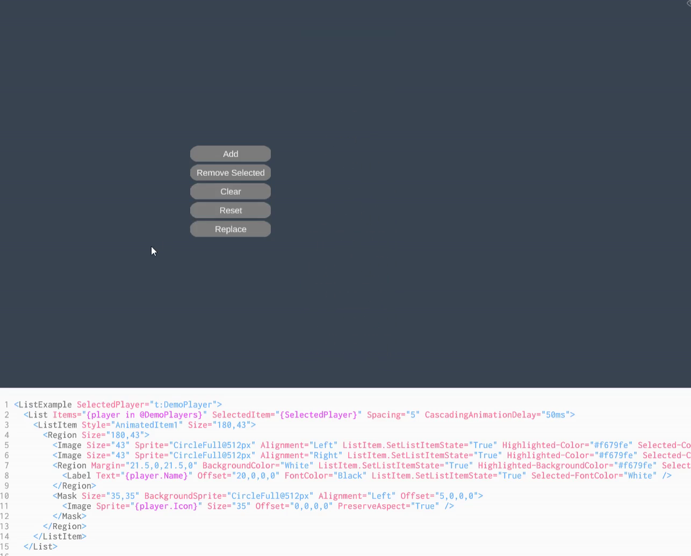This screenshot has height=556, width=691.
Task: Click Items="{player in @DemoPlayers}" attribute text
Action: [x=129, y=415]
